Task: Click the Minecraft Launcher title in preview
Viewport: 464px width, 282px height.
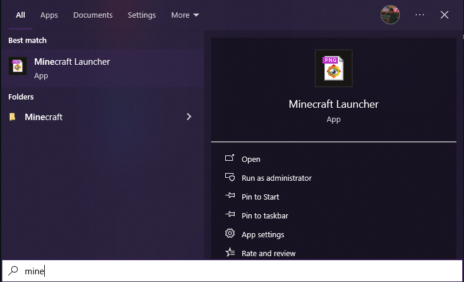Action: pos(334,104)
